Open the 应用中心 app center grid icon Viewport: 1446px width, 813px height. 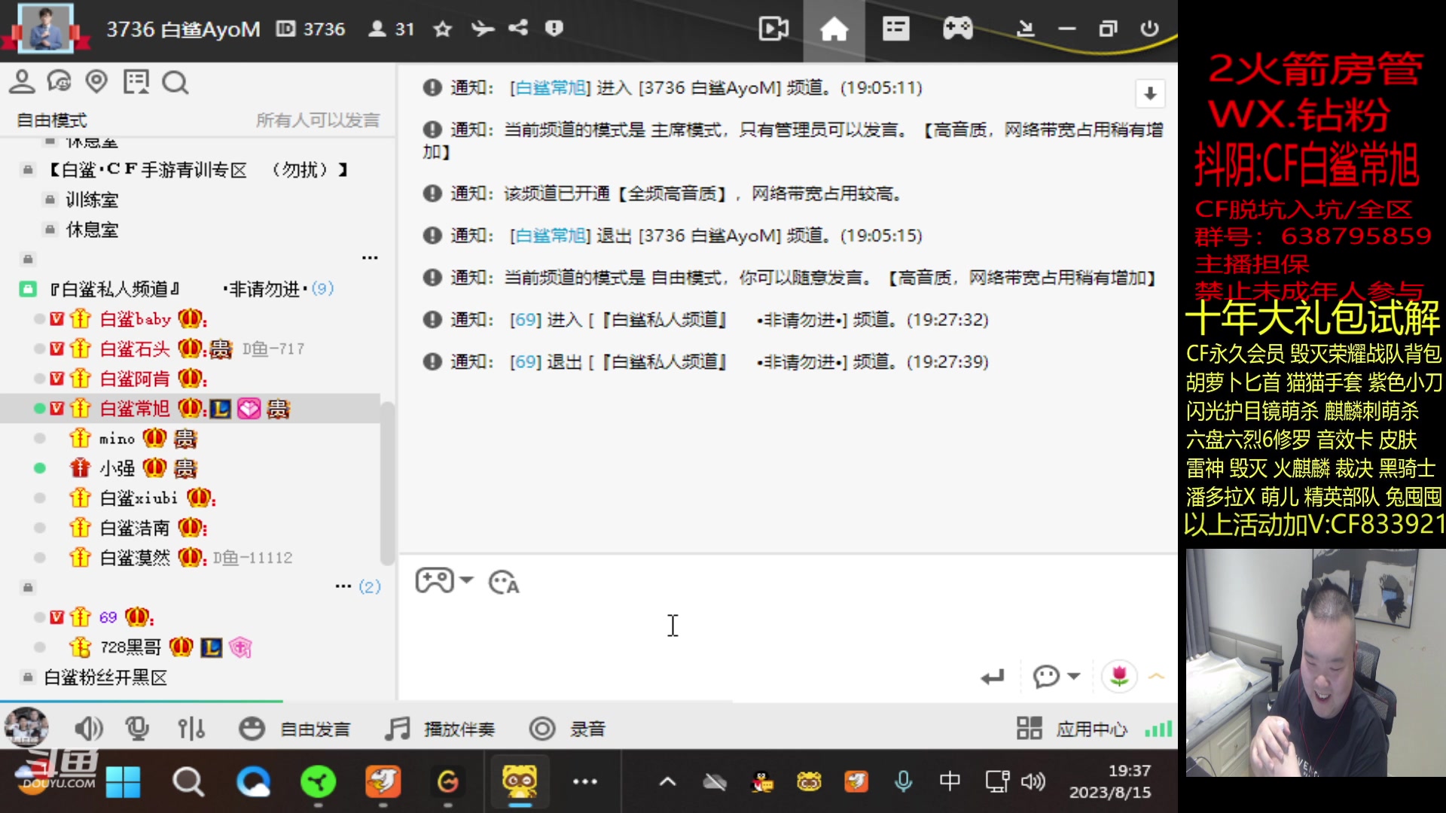[x=1029, y=729]
